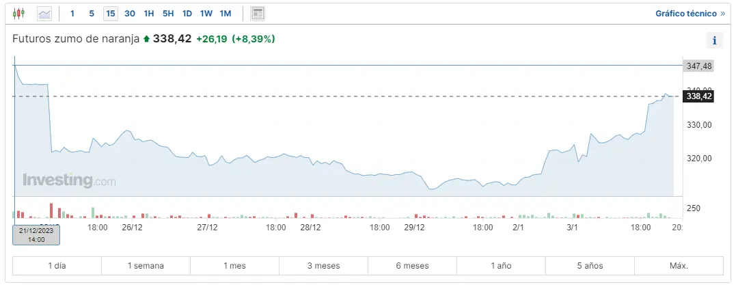Click the info icon above the chart
This screenshot has width=738, height=287.
tap(714, 40)
